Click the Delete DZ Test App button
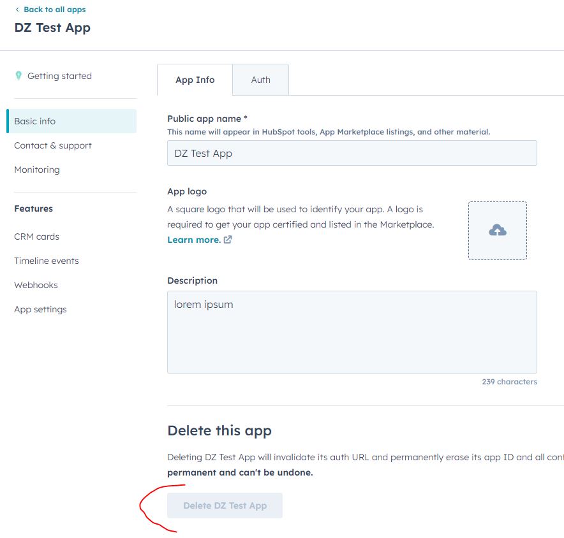Image resolution: width=564 pixels, height=538 pixels. tap(225, 505)
